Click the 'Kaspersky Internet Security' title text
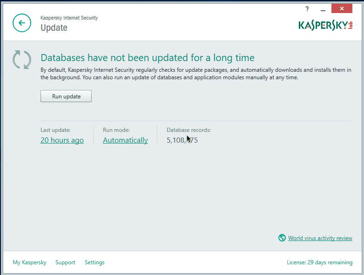The height and width of the screenshot is (275, 364). click(69, 18)
